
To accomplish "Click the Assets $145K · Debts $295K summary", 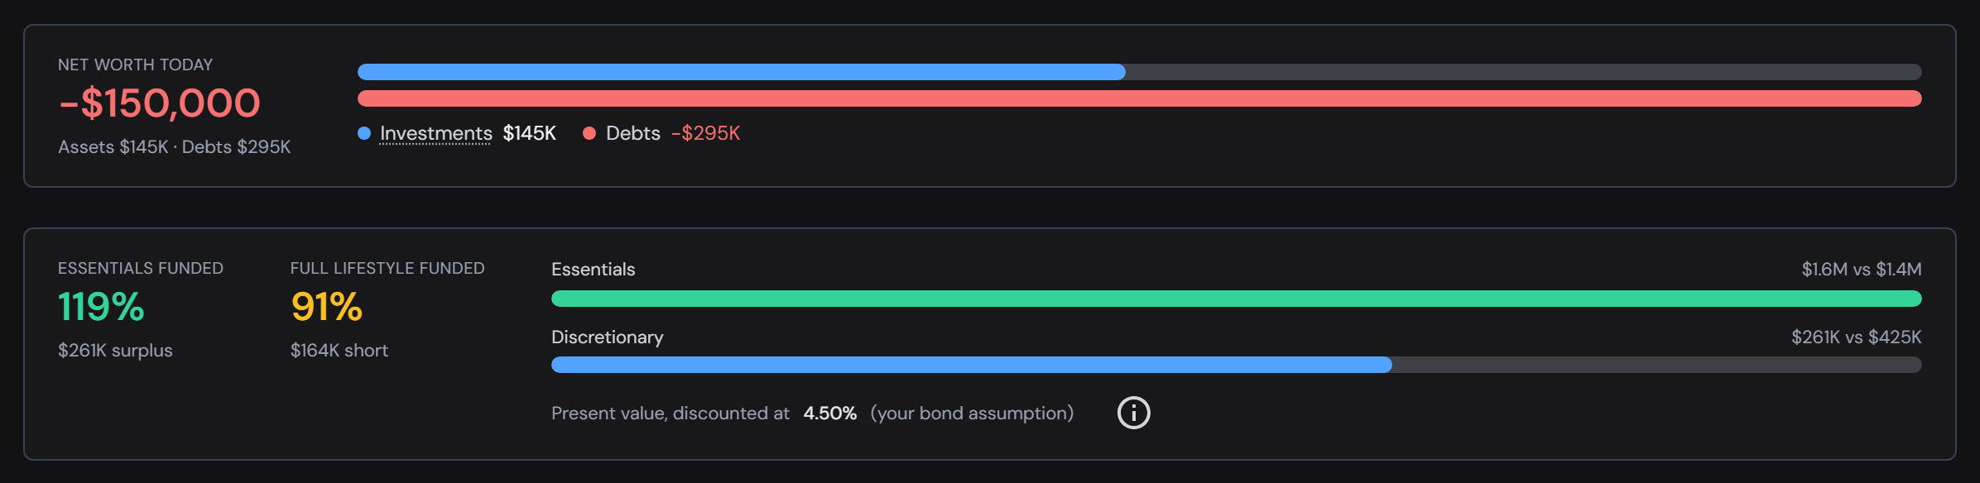I will pos(175,146).
